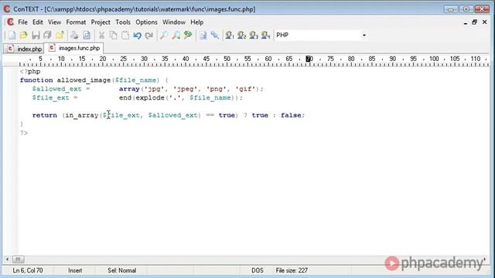Viewport: 495px width, 278px height.
Task: Minimize the inner document window
Action: pos(466,22)
